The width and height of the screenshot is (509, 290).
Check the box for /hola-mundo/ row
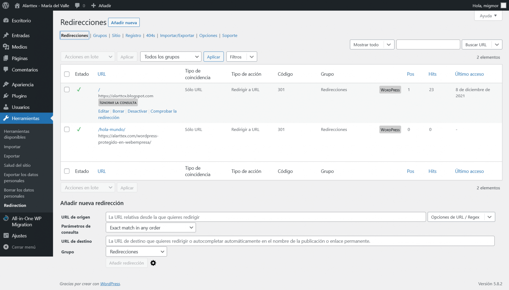67,129
